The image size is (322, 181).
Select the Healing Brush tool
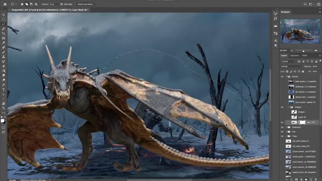4,47
